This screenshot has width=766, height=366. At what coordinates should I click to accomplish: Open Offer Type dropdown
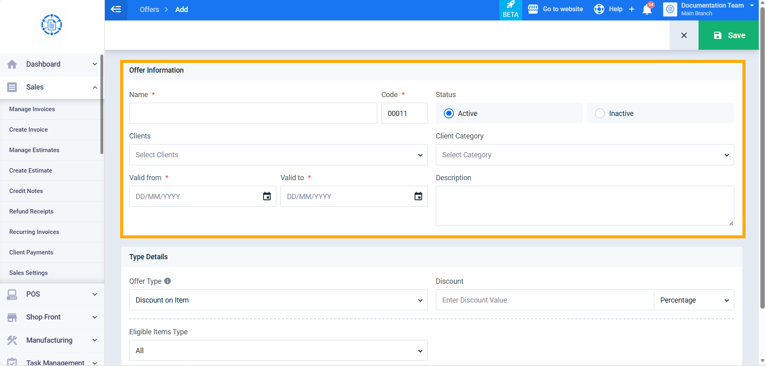[278, 300]
